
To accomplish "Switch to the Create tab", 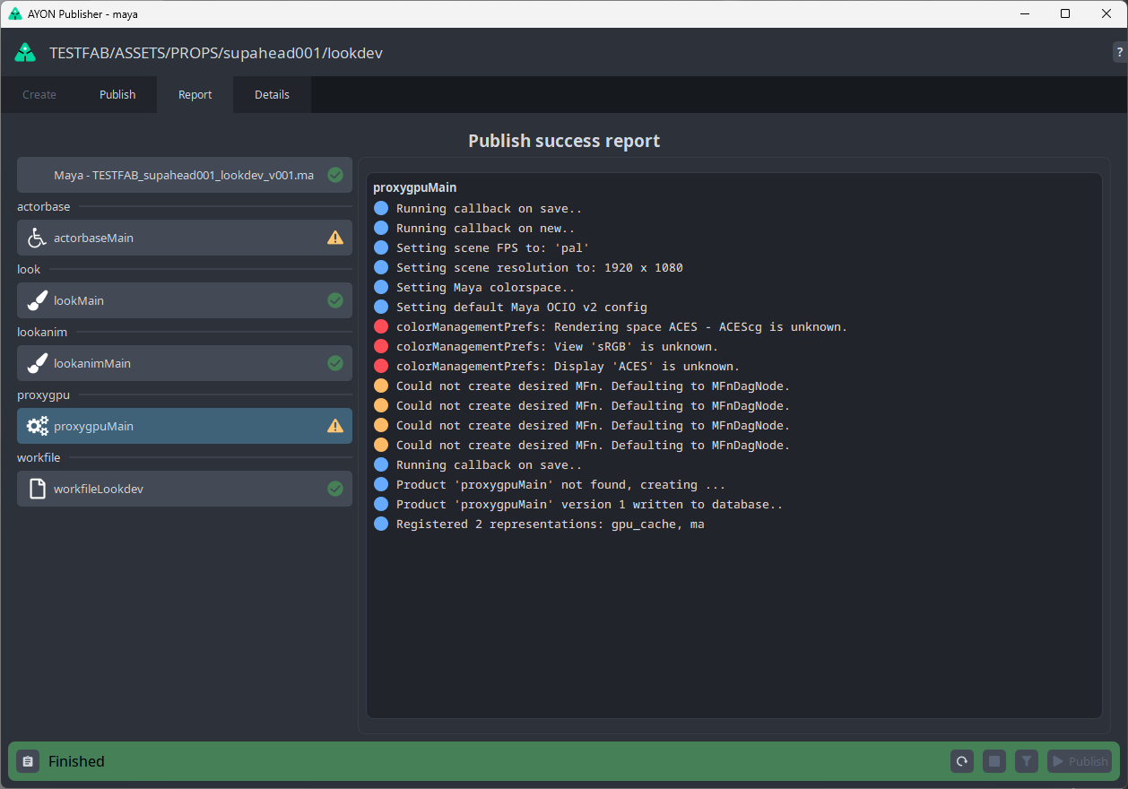I will [x=39, y=94].
